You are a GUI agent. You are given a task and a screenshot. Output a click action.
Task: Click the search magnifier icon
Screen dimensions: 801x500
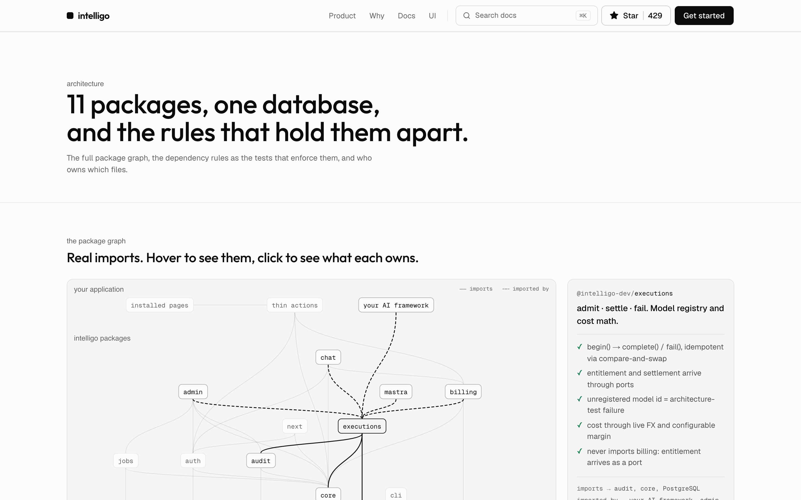point(466,16)
